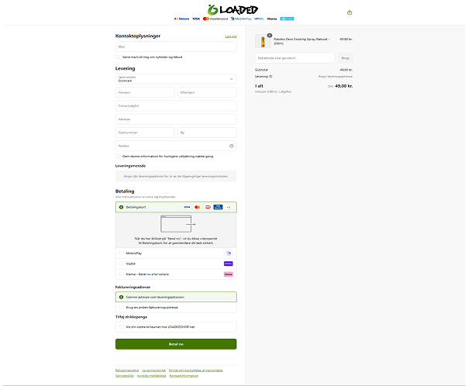This screenshot has height=386, width=468.
Task: Choose 'Brug en anden faktureringsadresse' option
Action: tap(121, 307)
